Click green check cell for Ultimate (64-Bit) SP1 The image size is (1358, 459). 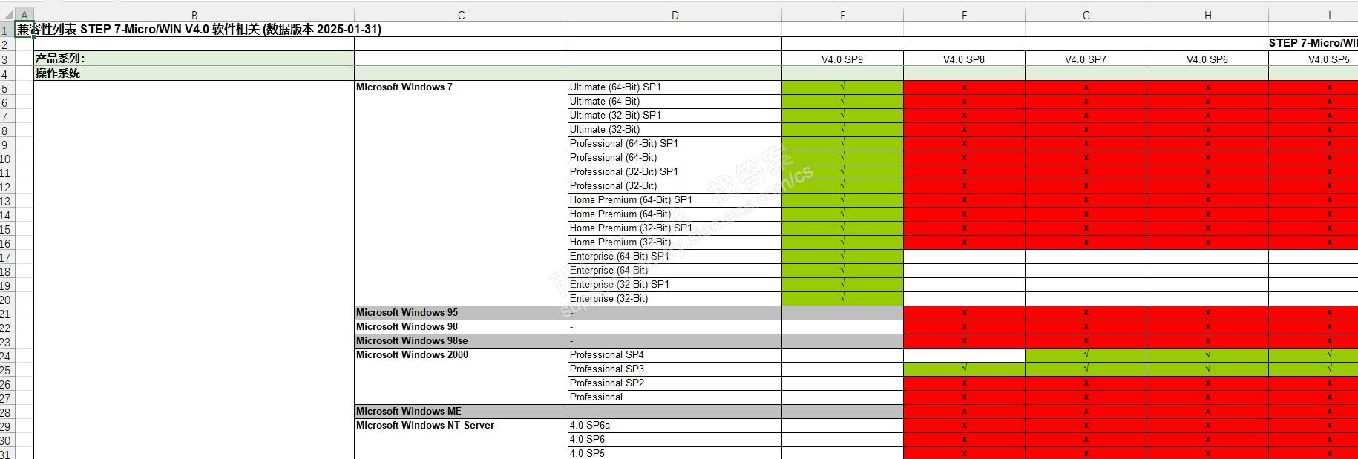click(x=842, y=87)
